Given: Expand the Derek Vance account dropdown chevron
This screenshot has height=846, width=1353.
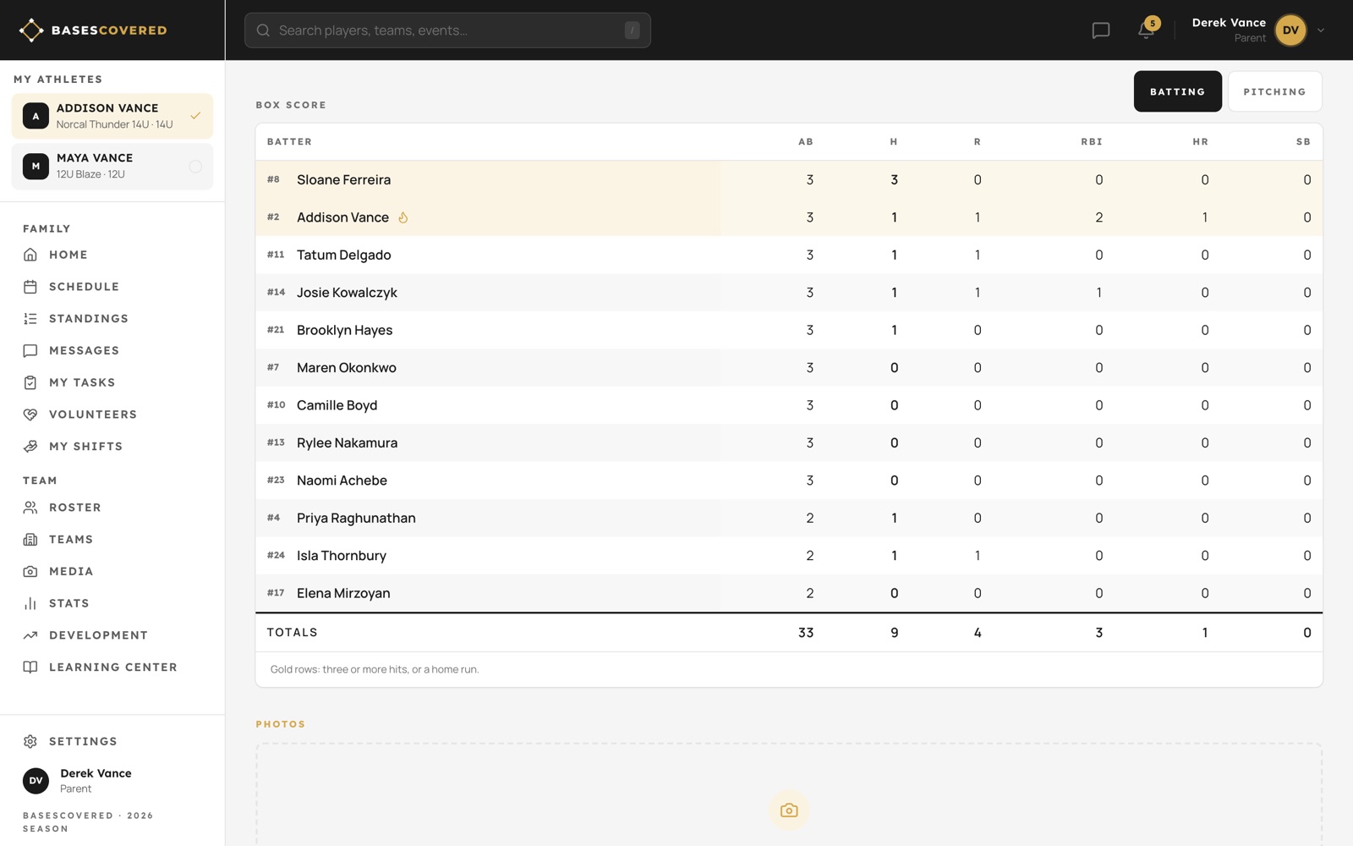Looking at the screenshot, I should point(1321,30).
